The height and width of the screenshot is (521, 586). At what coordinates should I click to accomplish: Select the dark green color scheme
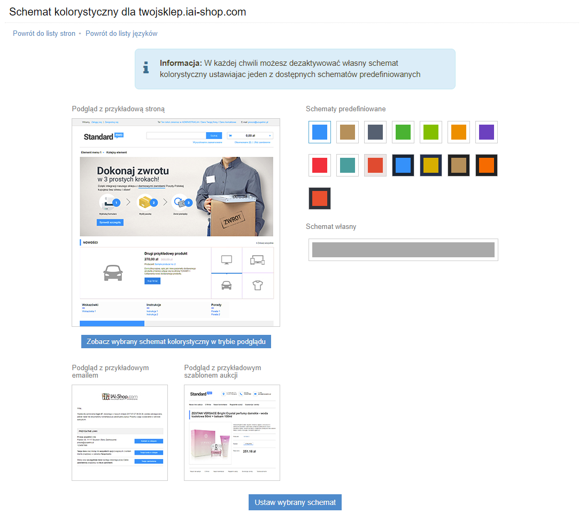pos(403,132)
